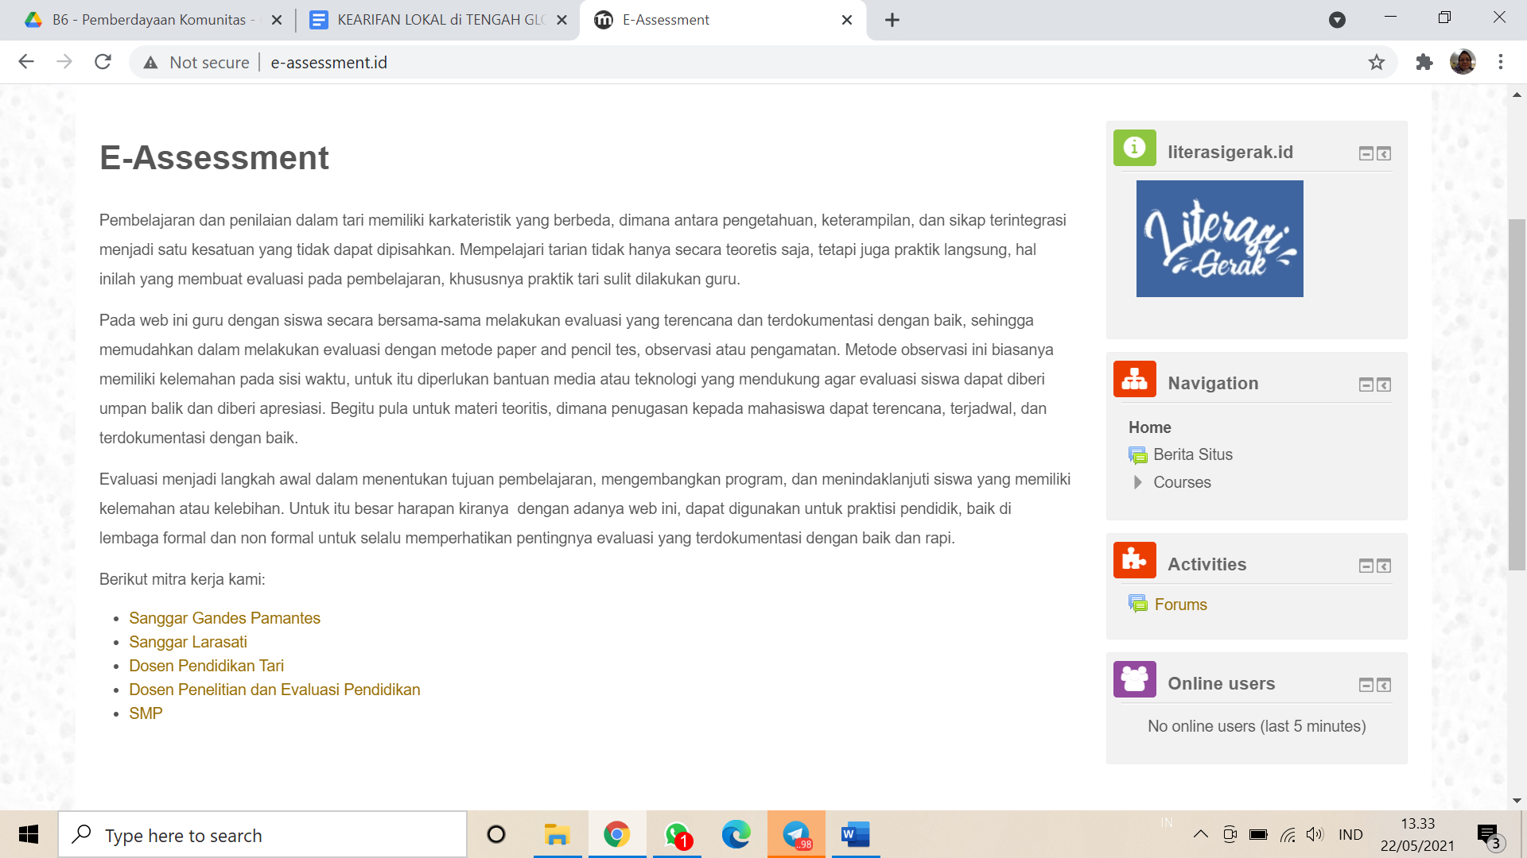Screen dimensions: 1527x858
Task: Click the Literasi Gerak logo image
Action: pyautogui.click(x=1219, y=238)
